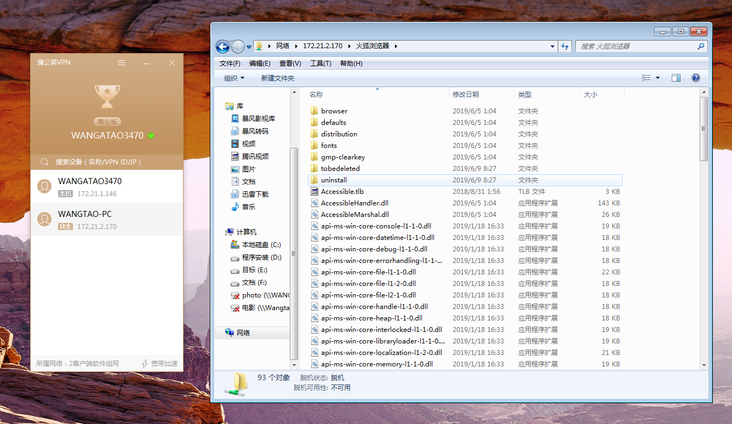Viewport: 732px width, 424px height.
Task: Open the Accessible.tlb file
Action: pos(342,192)
